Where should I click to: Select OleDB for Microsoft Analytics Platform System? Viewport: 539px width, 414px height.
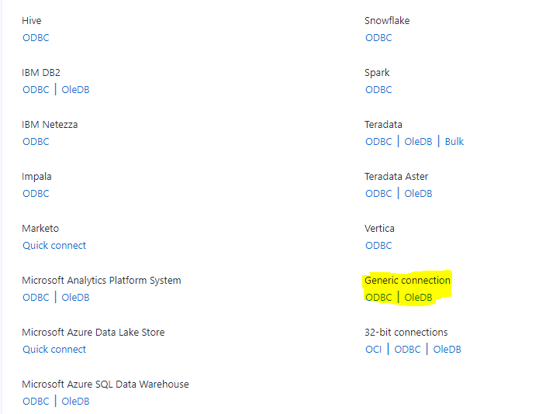(75, 297)
